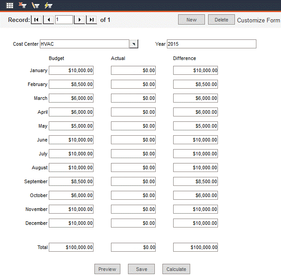Click the March Actual amount field
Image resolution: width=281 pixels, height=275 pixels.
[x=133, y=98]
